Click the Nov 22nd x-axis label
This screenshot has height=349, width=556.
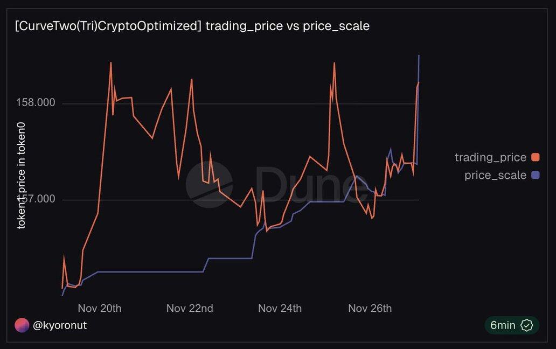[190, 308]
